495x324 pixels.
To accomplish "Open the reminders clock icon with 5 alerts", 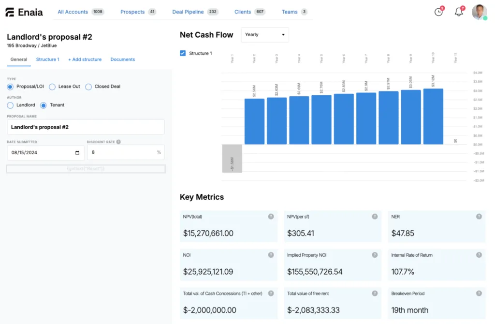I will (438, 12).
